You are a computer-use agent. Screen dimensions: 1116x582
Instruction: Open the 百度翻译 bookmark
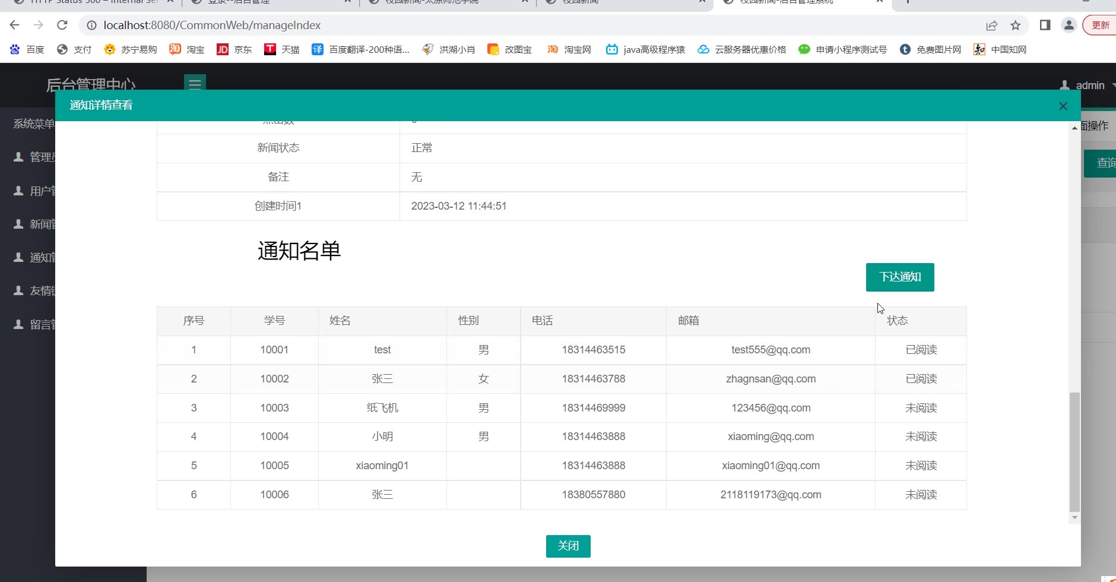(x=361, y=49)
